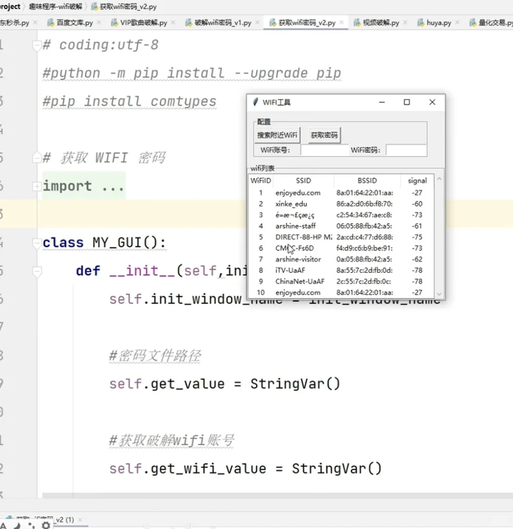Close the 百度文库.py tab

99,22
